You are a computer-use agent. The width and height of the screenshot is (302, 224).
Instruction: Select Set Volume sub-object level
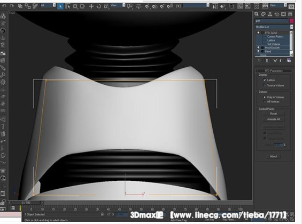(x=274, y=44)
